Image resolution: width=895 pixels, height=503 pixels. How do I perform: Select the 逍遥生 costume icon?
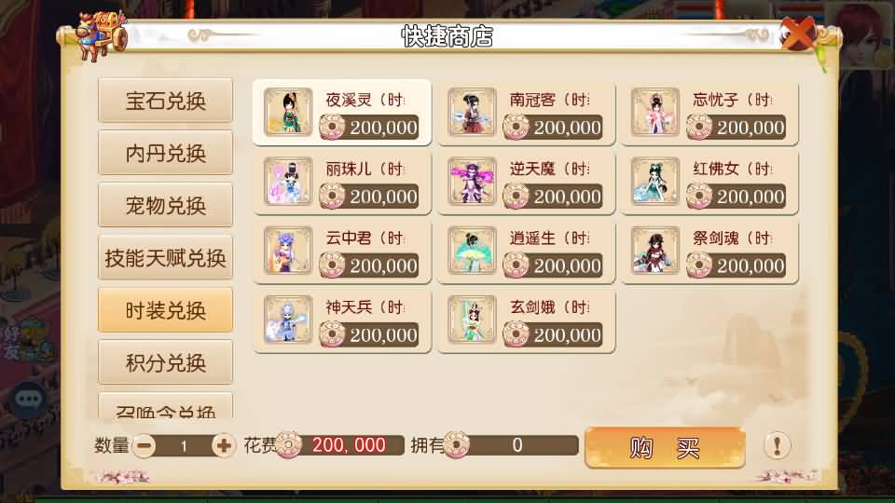472,251
